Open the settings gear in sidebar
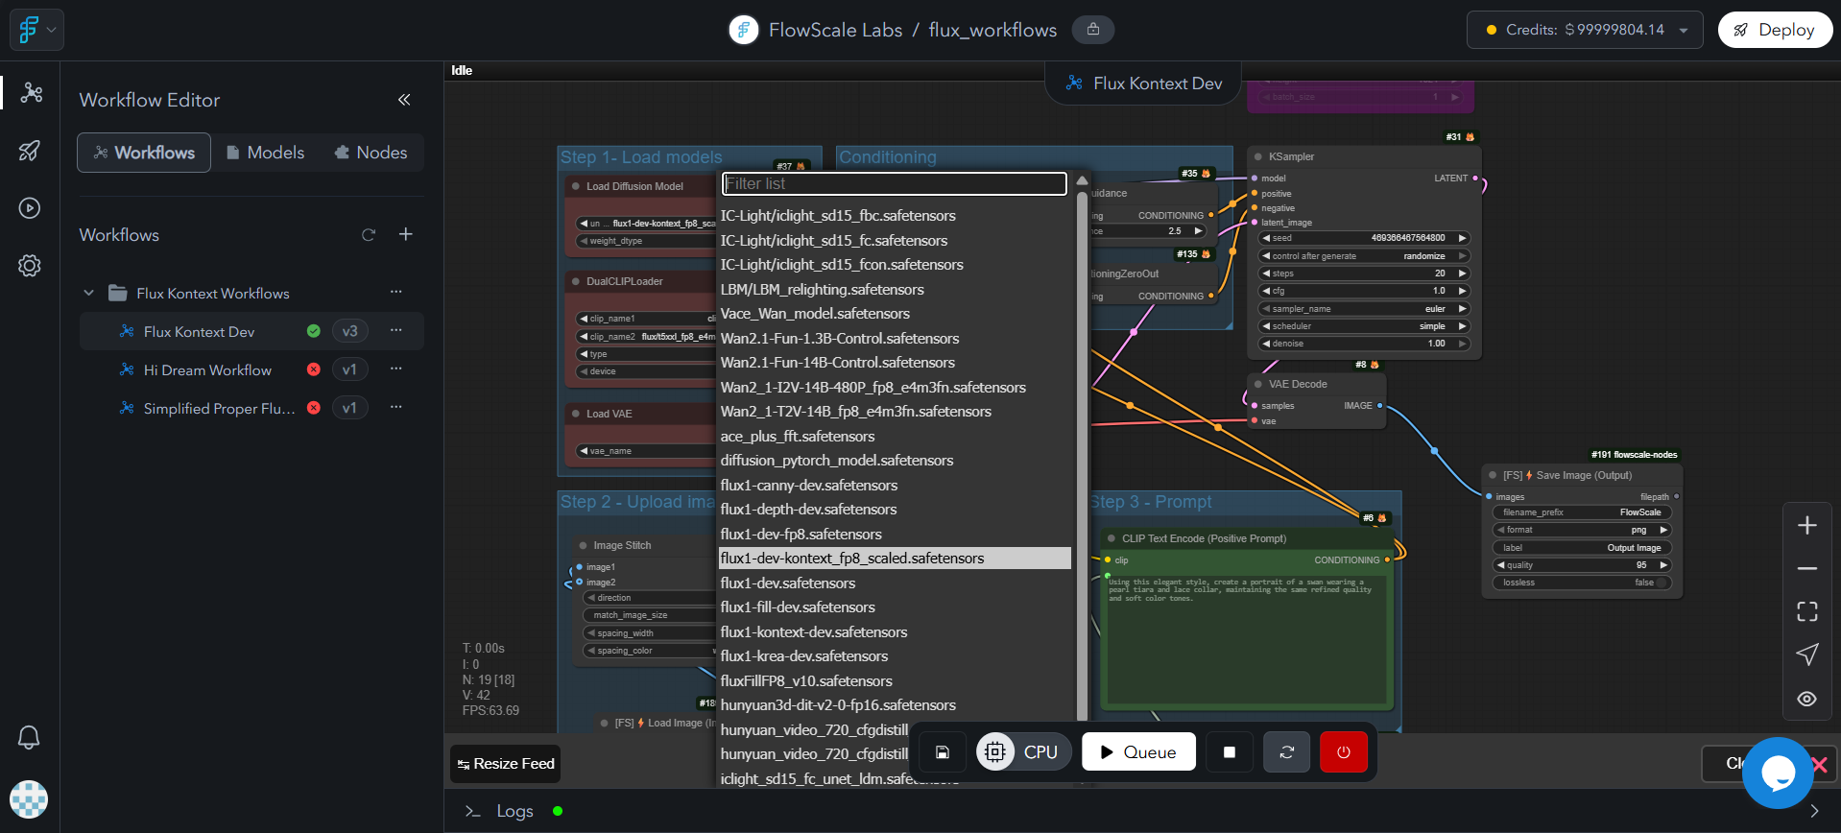 (30, 266)
